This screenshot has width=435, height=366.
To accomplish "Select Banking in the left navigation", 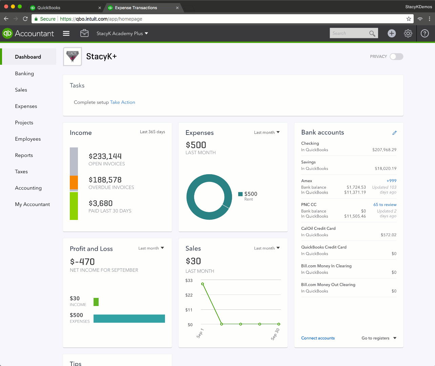I will tap(24, 74).
